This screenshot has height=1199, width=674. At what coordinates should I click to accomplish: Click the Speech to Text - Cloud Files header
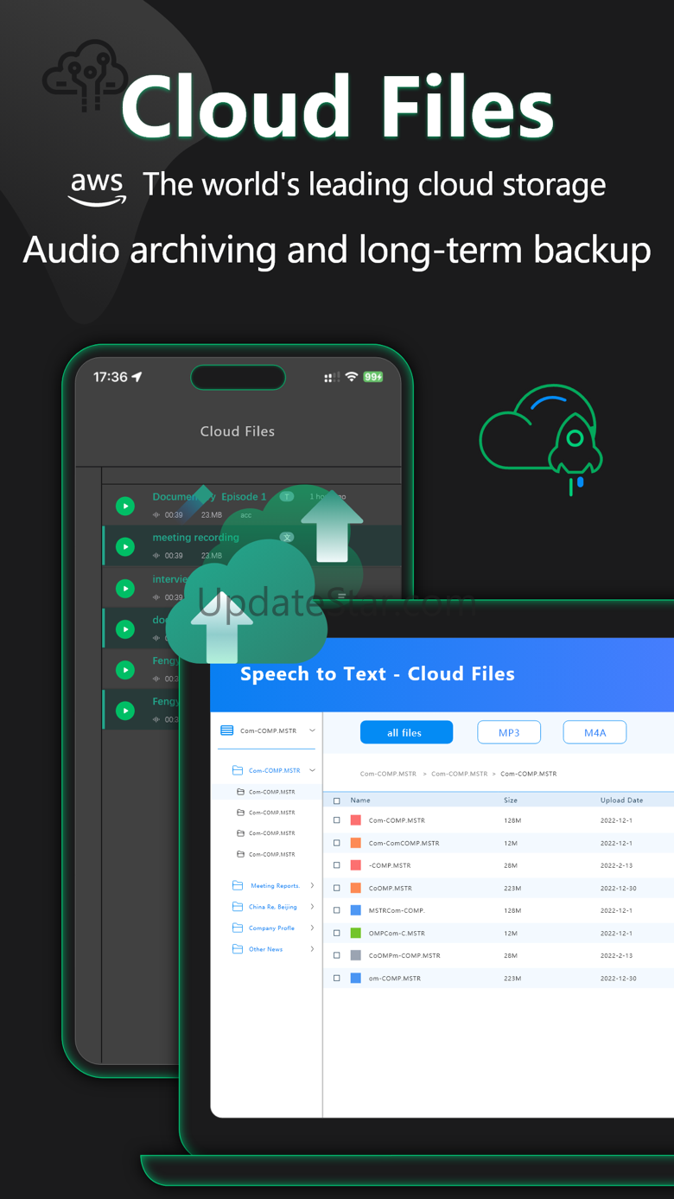pyautogui.click(x=378, y=673)
